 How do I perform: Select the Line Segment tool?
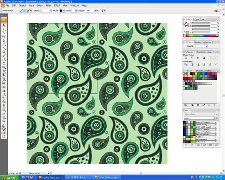pos(4,48)
